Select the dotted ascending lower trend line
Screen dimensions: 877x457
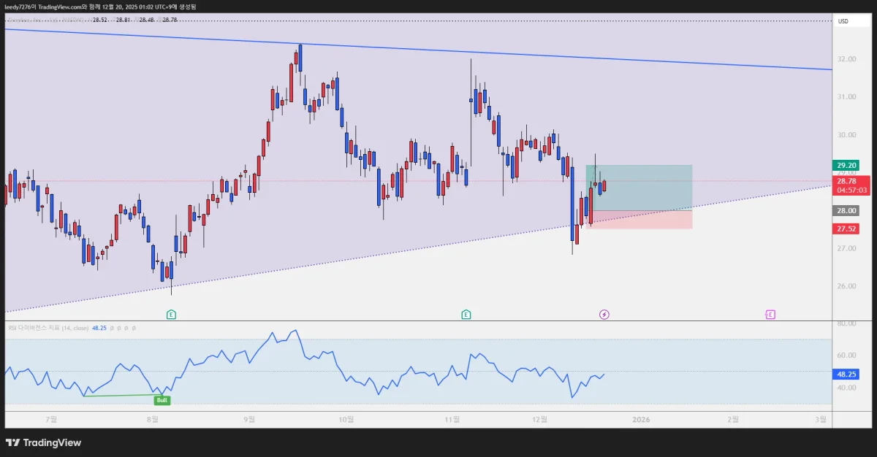417,248
